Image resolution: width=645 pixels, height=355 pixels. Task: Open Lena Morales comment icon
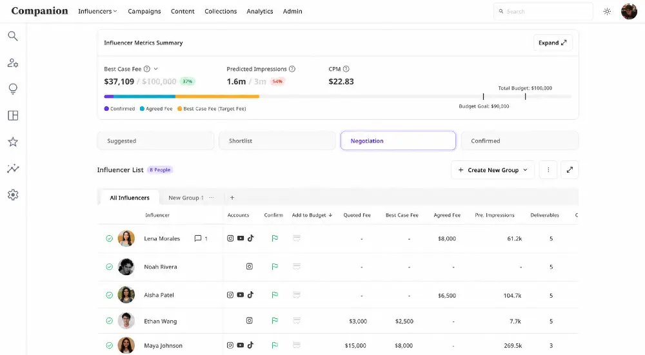tap(198, 238)
